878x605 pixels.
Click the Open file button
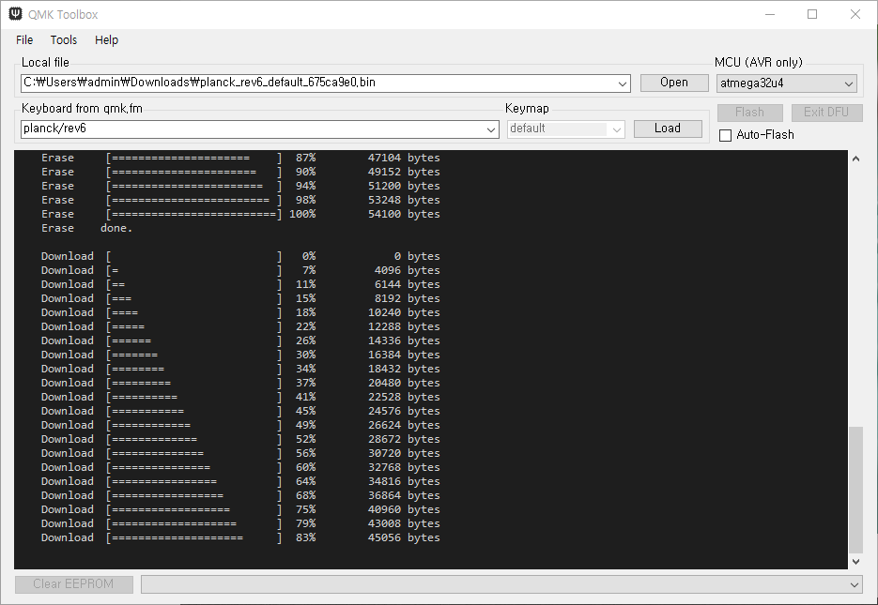[674, 83]
